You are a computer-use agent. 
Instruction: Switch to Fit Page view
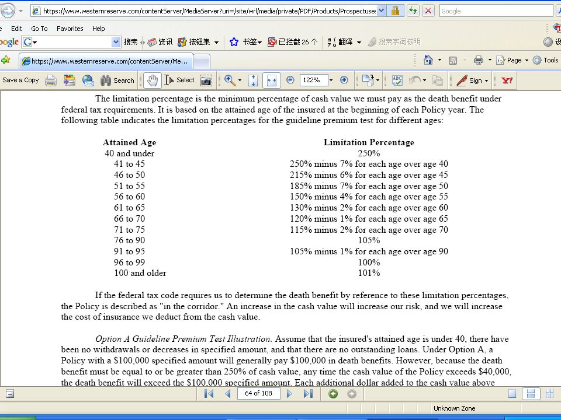[253, 80]
